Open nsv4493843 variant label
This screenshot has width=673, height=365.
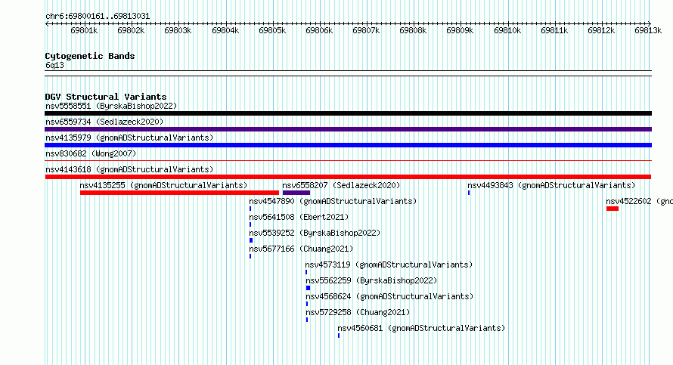[x=551, y=185]
